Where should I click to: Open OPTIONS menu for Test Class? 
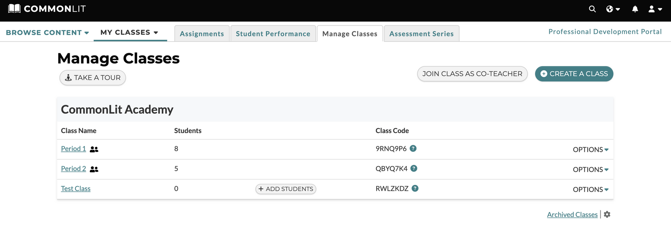pos(590,190)
